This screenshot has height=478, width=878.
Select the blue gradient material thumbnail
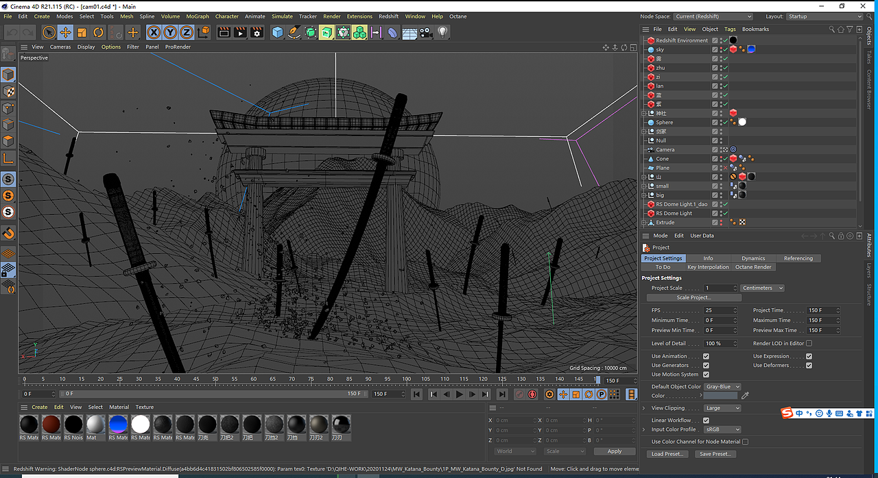118,425
